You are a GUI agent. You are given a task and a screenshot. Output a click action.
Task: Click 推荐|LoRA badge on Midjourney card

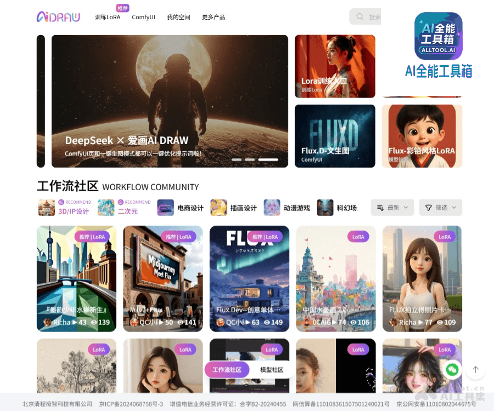click(x=178, y=237)
